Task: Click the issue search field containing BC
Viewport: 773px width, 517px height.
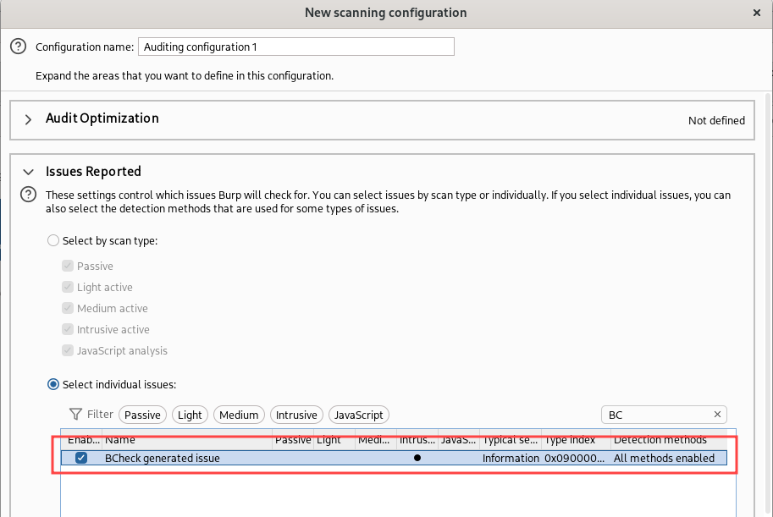Action: click(x=656, y=415)
